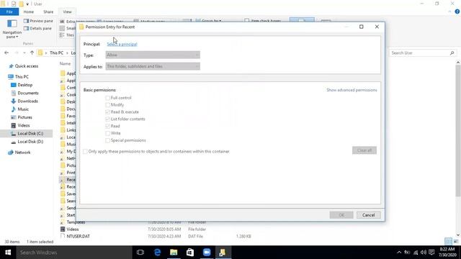Open the Share ribbon tab

[48, 12]
